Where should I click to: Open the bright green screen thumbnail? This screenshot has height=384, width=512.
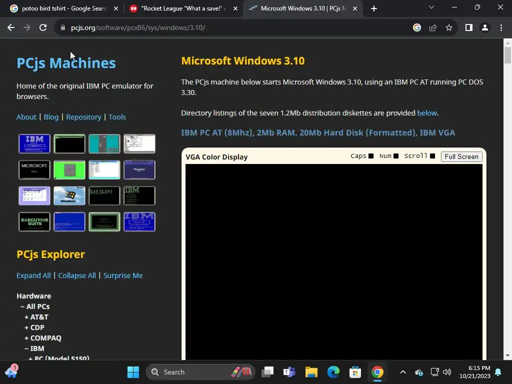[69, 170]
